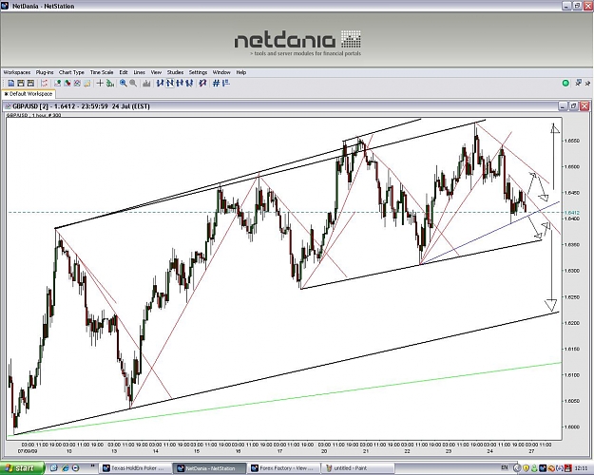Click the 1.6000 price axis label

tap(571, 427)
